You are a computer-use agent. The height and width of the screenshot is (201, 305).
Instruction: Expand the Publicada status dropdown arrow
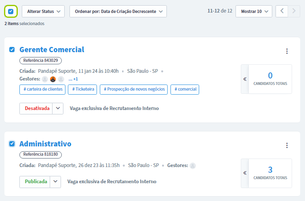click(55, 182)
